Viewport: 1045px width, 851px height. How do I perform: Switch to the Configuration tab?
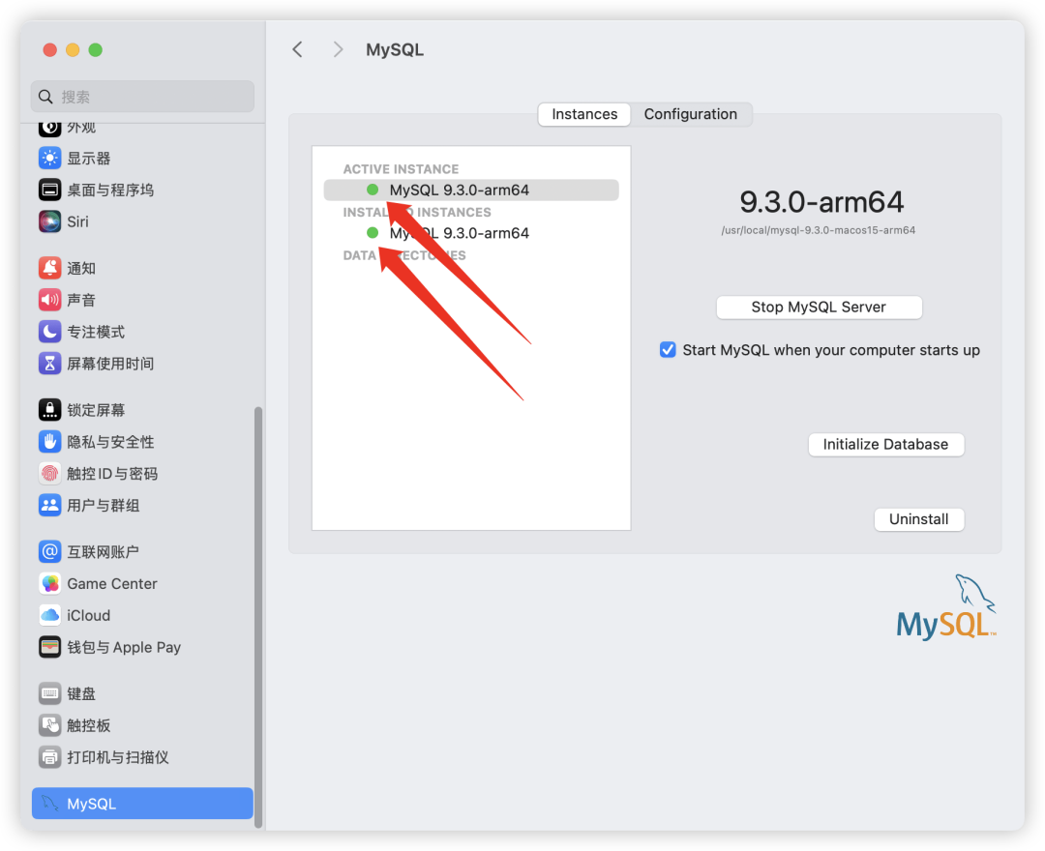(x=691, y=114)
